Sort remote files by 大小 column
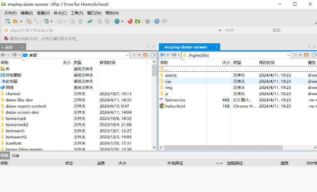This screenshot has height=192, width=317. 219,63
